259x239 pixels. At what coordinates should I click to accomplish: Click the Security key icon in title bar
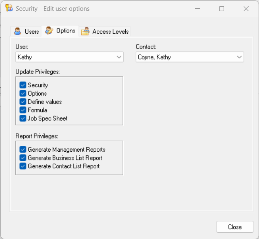tap(9, 8)
